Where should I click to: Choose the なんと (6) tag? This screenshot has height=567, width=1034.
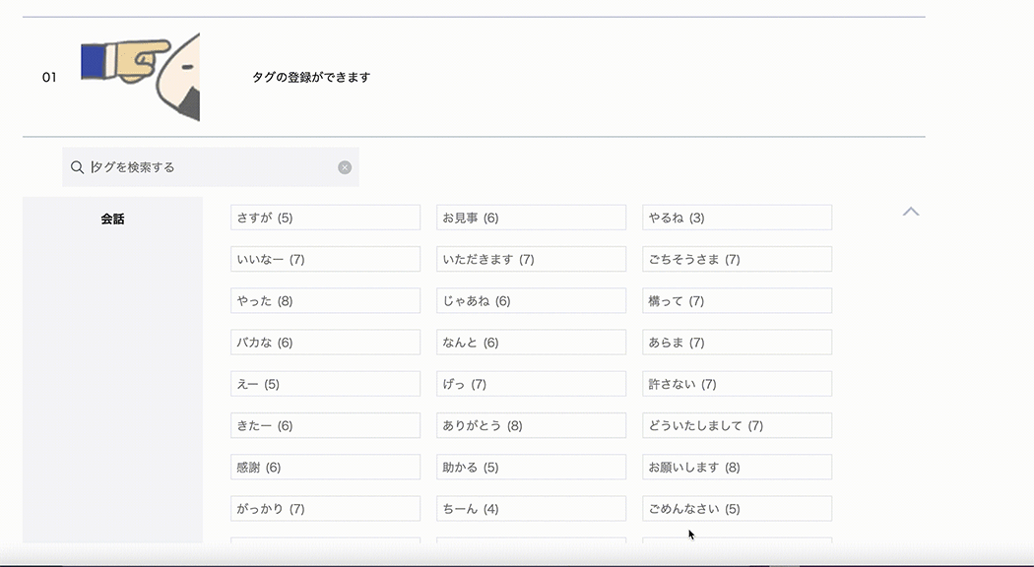tap(531, 343)
